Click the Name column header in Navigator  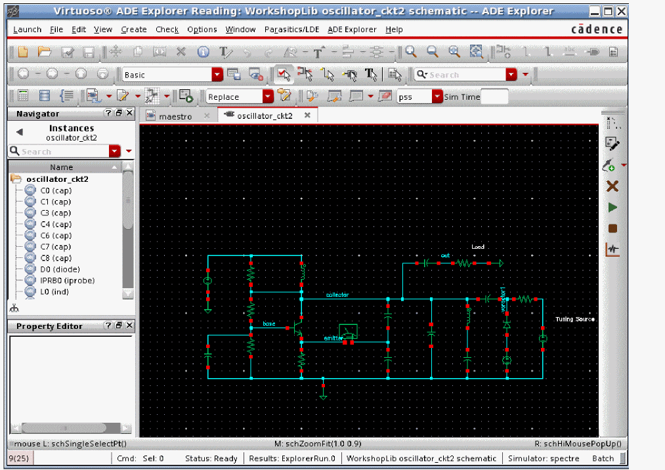tap(62, 167)
